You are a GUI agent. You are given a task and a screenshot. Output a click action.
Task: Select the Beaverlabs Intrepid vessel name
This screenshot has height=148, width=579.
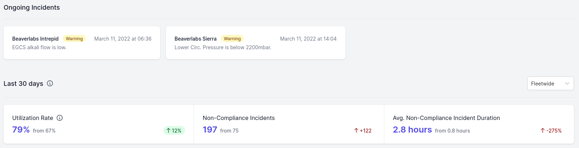click(35, 39)
